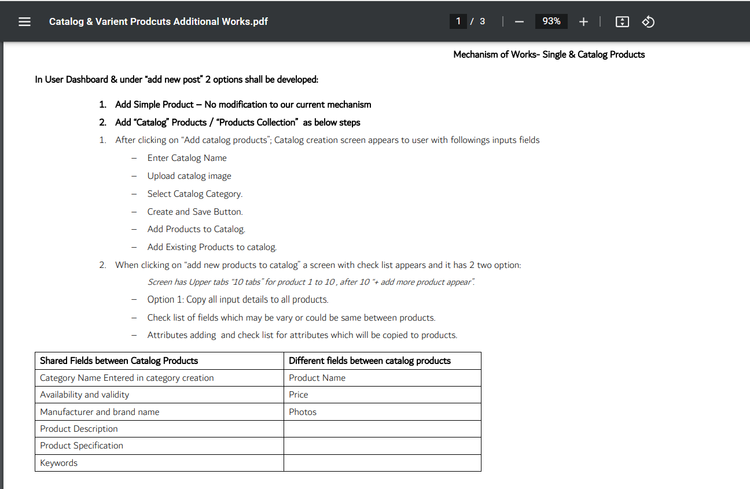This screenshot has height=489, width=750.
Task: Click the "Upload catalog image" bullet line
Action: click(x=189, y=176)
